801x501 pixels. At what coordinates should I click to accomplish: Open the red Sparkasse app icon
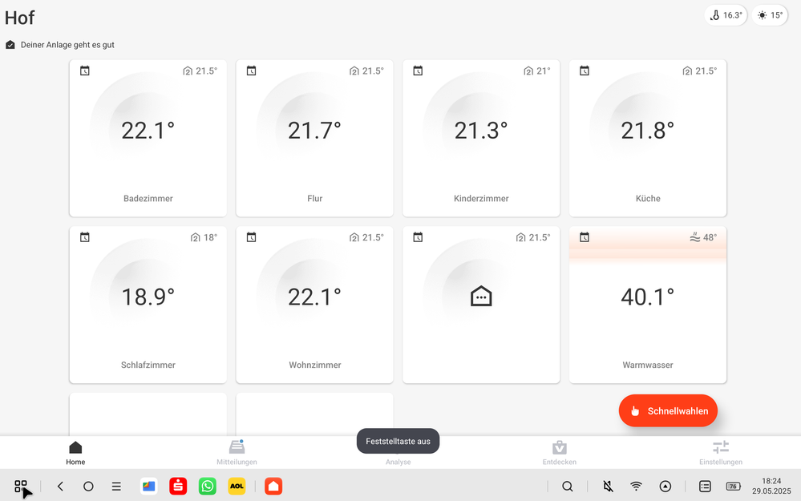(x=178, y=487)
